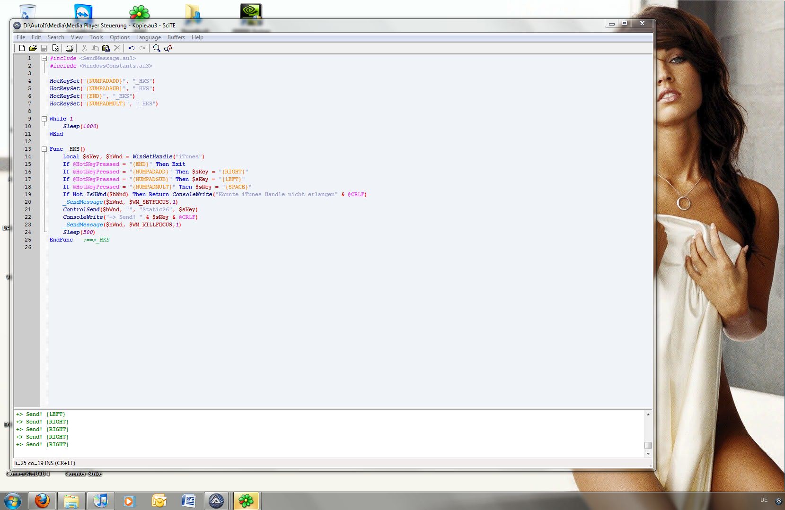The height and width of the screenshot is (510, 785).
Task: Open the Replace toolbar icon
Action: [x=168, y=48]
